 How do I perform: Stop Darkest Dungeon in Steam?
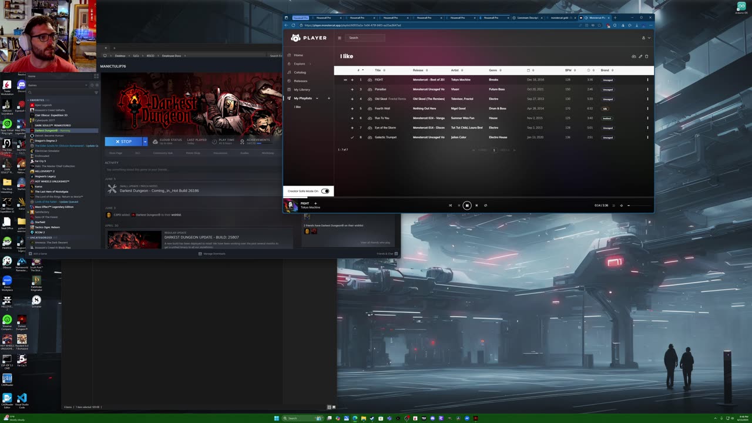(x=123, y=142)
